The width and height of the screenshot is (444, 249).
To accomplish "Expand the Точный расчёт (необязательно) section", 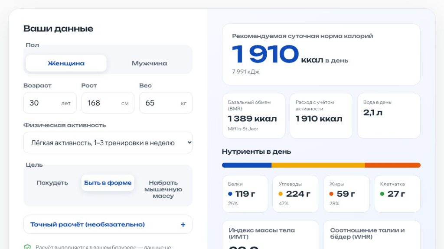I will point(108,224).
